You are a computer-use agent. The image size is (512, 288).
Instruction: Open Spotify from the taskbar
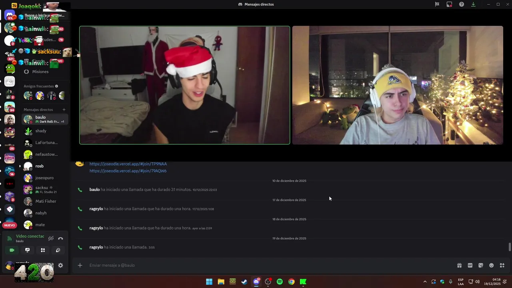[280, 282]
